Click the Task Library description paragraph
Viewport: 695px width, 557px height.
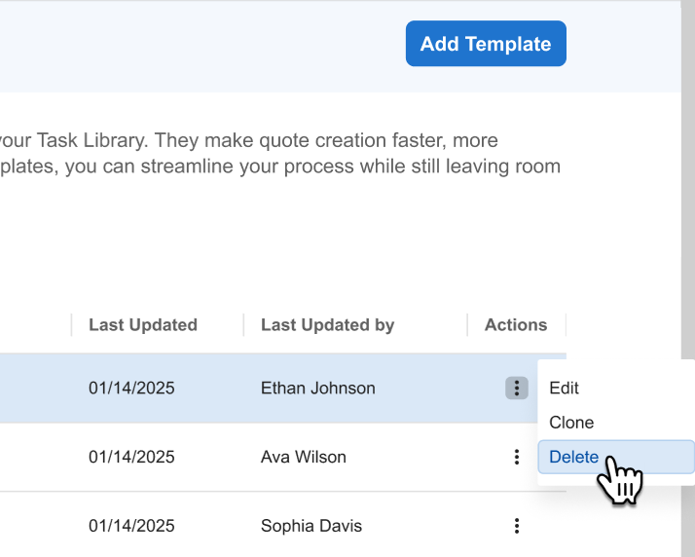pos(282,154)
